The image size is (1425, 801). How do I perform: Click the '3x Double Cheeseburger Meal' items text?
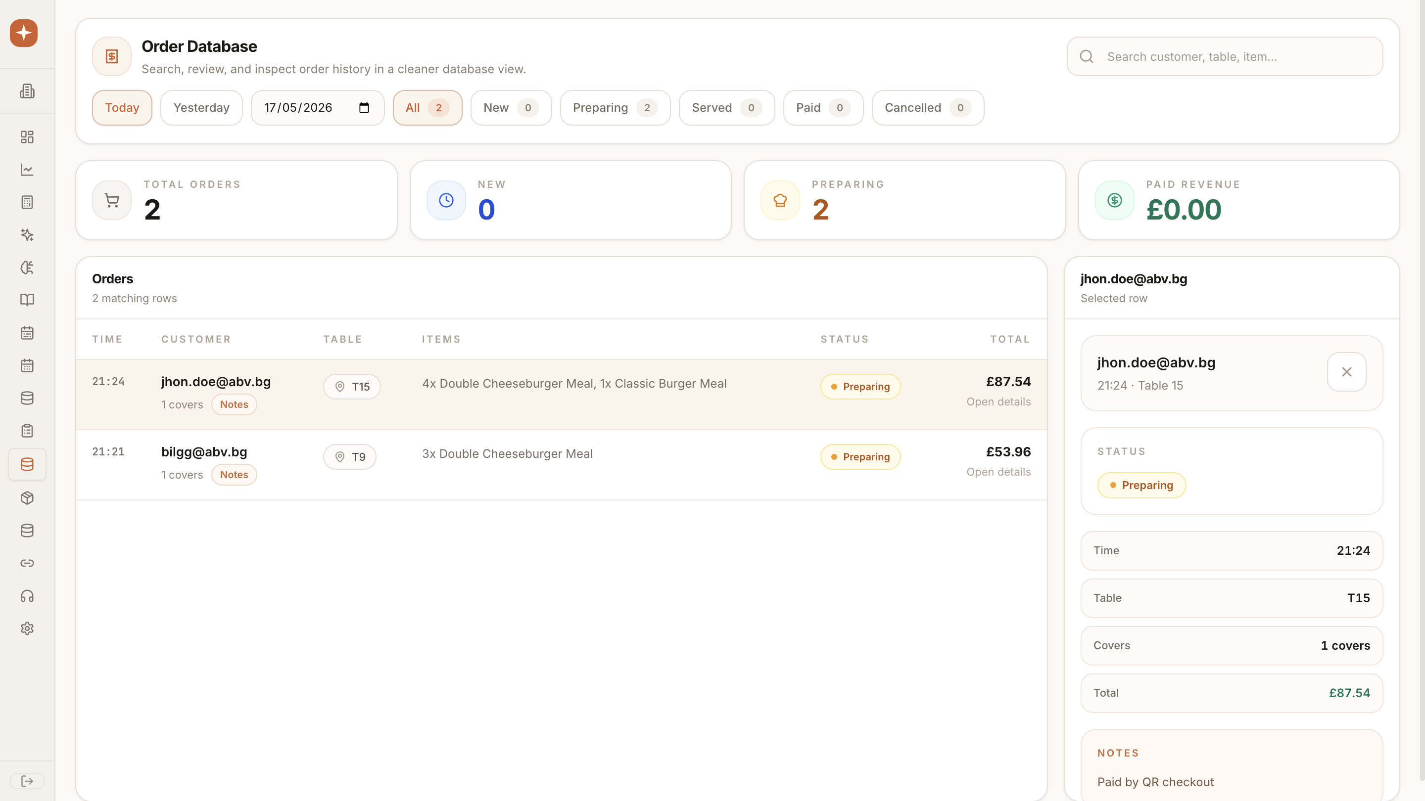pyautogui.click(x=507, y=454)
